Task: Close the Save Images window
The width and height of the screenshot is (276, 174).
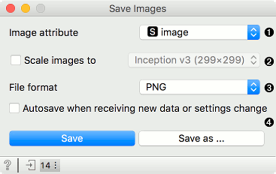Action: pos(11,8)
